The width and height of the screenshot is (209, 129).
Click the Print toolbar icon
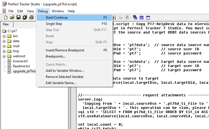(x=31, y=18)
